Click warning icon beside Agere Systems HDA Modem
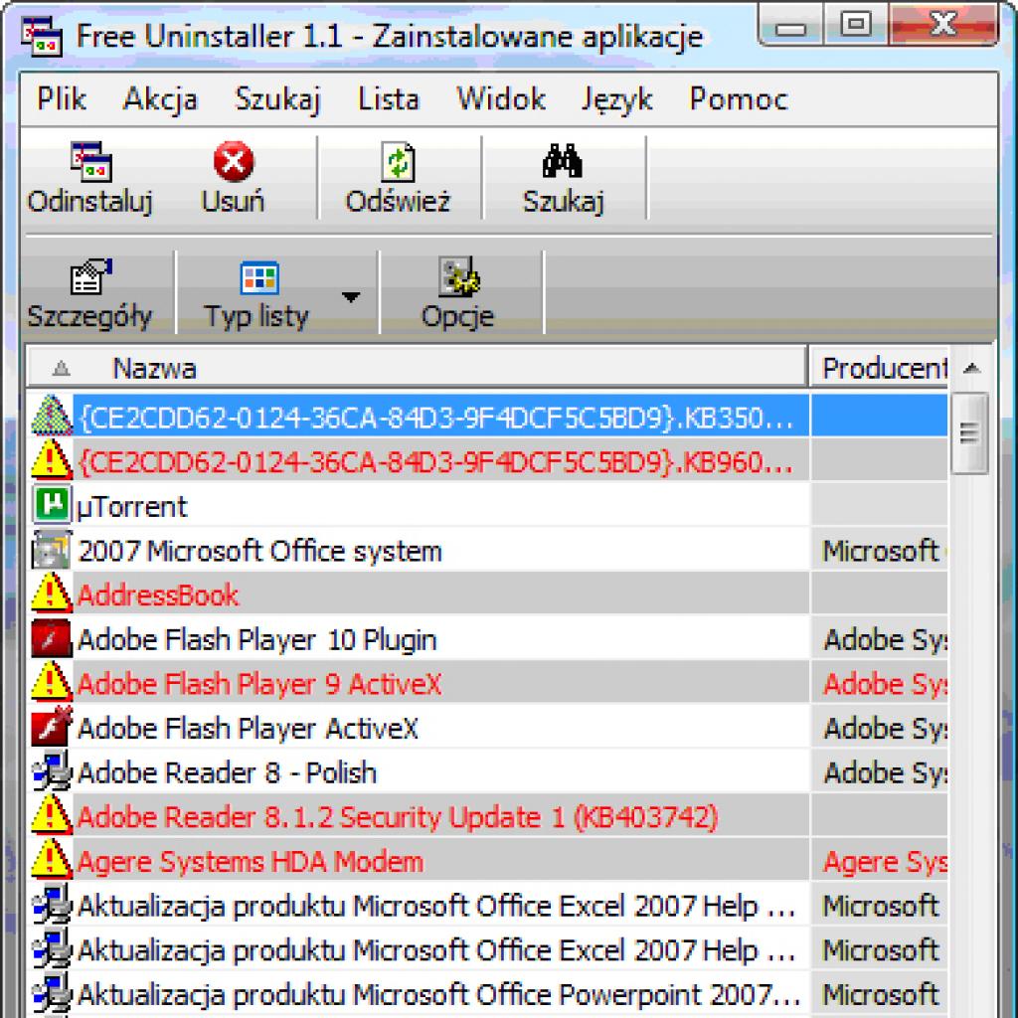Viewport: 1018px width, 1018px height. click(x=52, y=858)
